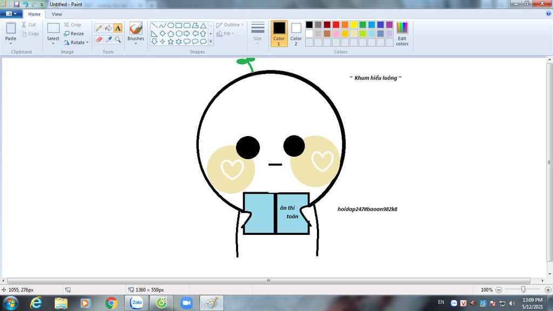The width and height of the screenshot is (553, 311).
Task: Pick the red color swatch
Action: click(x=336, y=25)
